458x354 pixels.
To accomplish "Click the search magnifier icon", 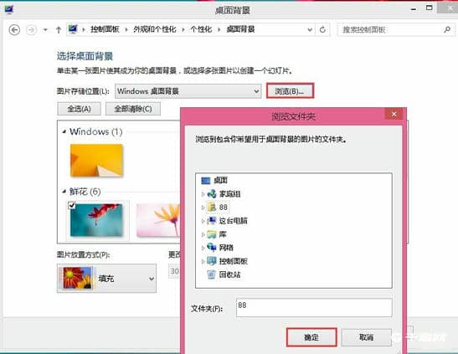I will (447, 29).
